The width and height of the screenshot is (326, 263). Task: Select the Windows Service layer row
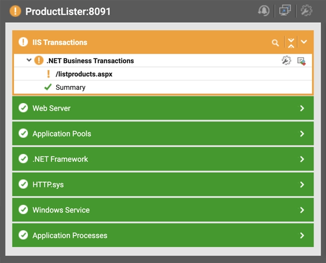pos(61,210)
